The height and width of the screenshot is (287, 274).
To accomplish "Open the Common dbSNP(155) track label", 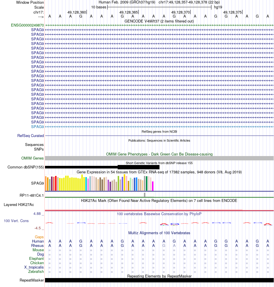I will [x=26, y=167].
